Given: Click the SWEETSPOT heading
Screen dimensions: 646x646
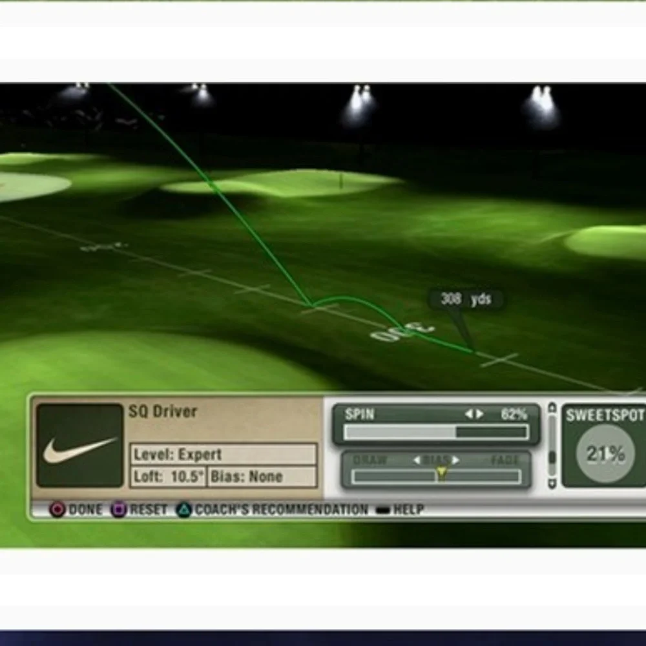Looking at the screenshot, I should [605, 415].
